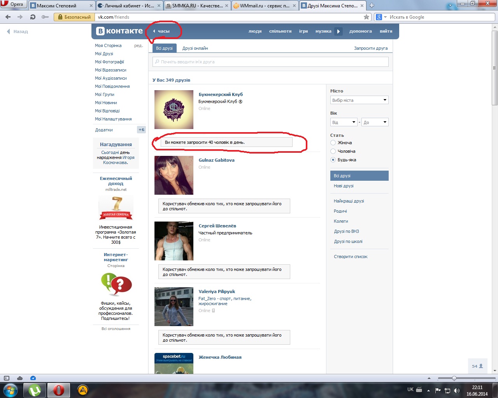
Task: Open the Від age dropdown
Action: (x=344, y=122)
